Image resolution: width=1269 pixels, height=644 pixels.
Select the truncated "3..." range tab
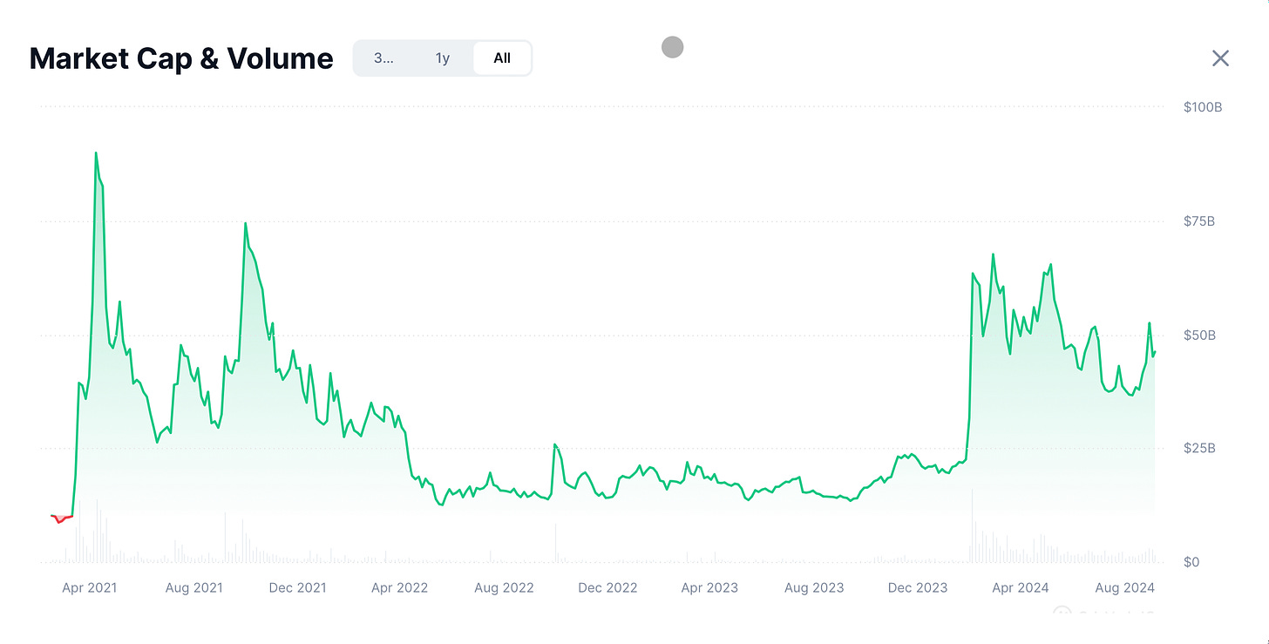383,58
